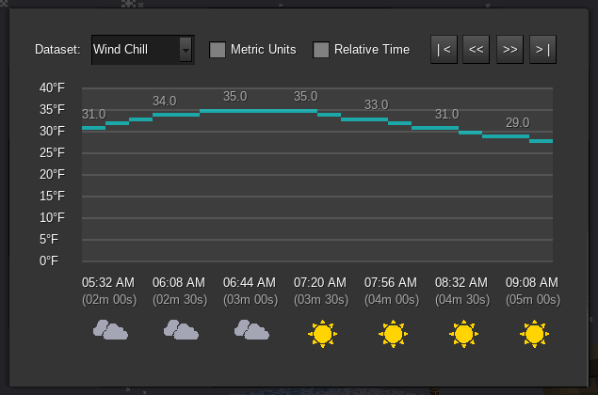Image resolution: width=598 pixels, height=395 pixels.
Task: Step forward with the >> button
Action: 509,50
